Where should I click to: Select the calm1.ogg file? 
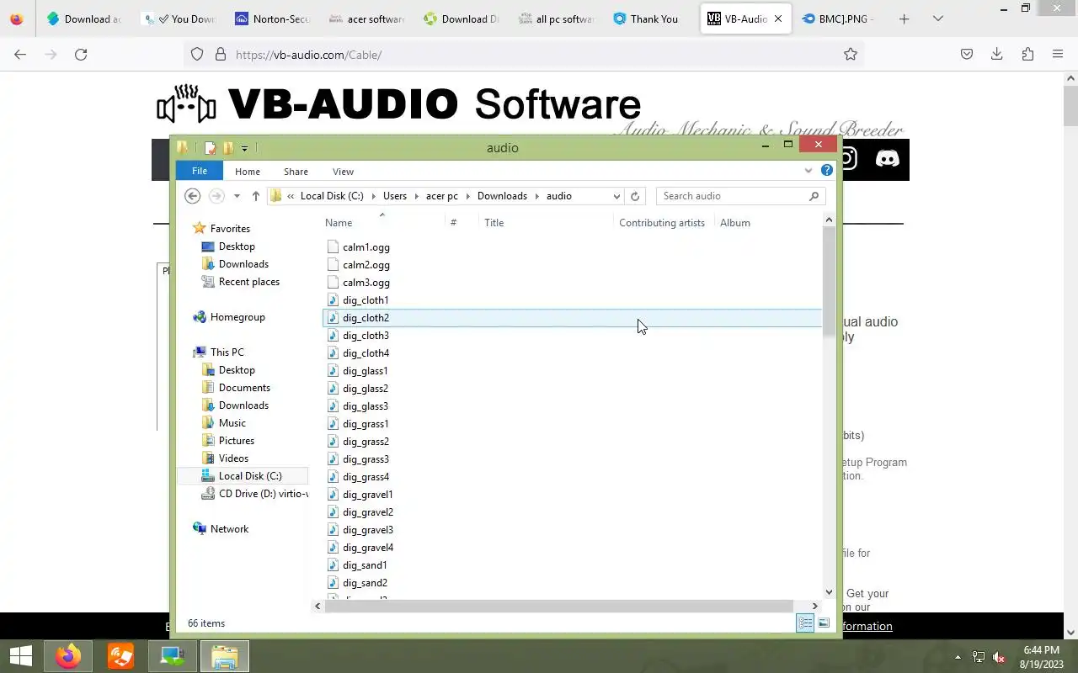click(x=366, y=247)
